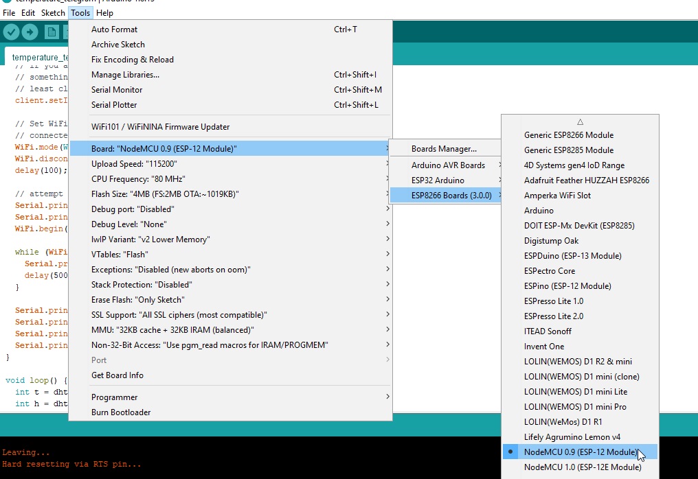
Task: Select Amperka WiFi Slot board
Action: pyautogui.click(x=580, y=196)
